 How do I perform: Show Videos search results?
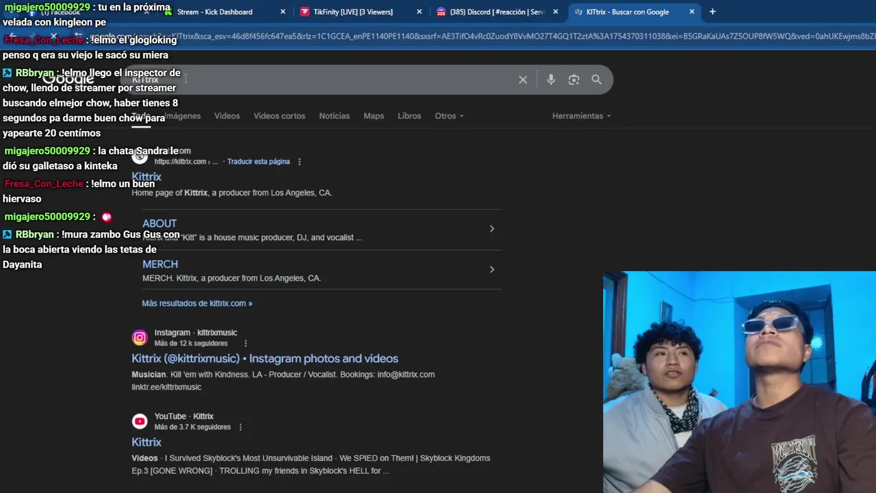[x=227, y=116]
